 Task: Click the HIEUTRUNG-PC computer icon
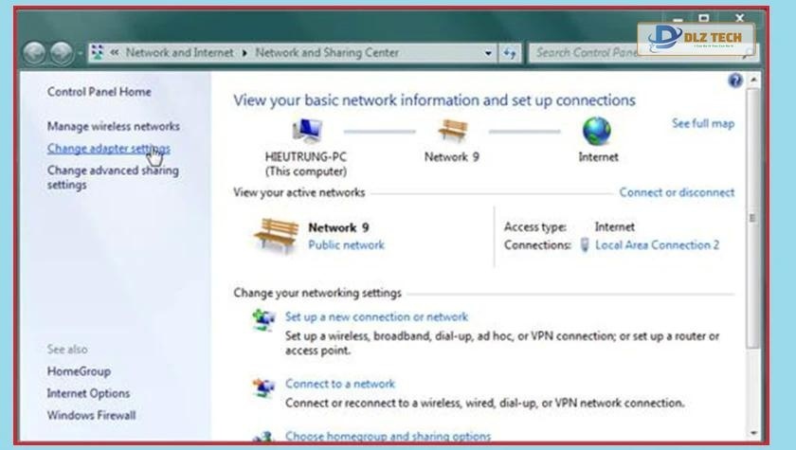point(307,132)
